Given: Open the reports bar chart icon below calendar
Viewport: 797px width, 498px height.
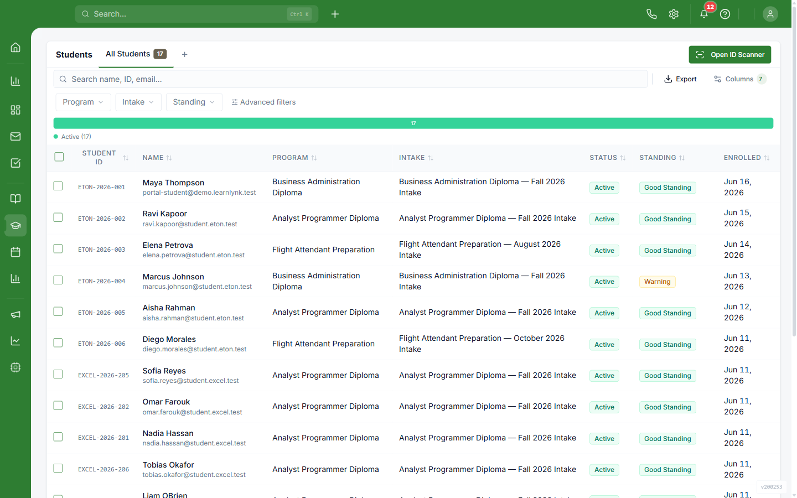Looking at the screenshot, I should tap(15, 278).
